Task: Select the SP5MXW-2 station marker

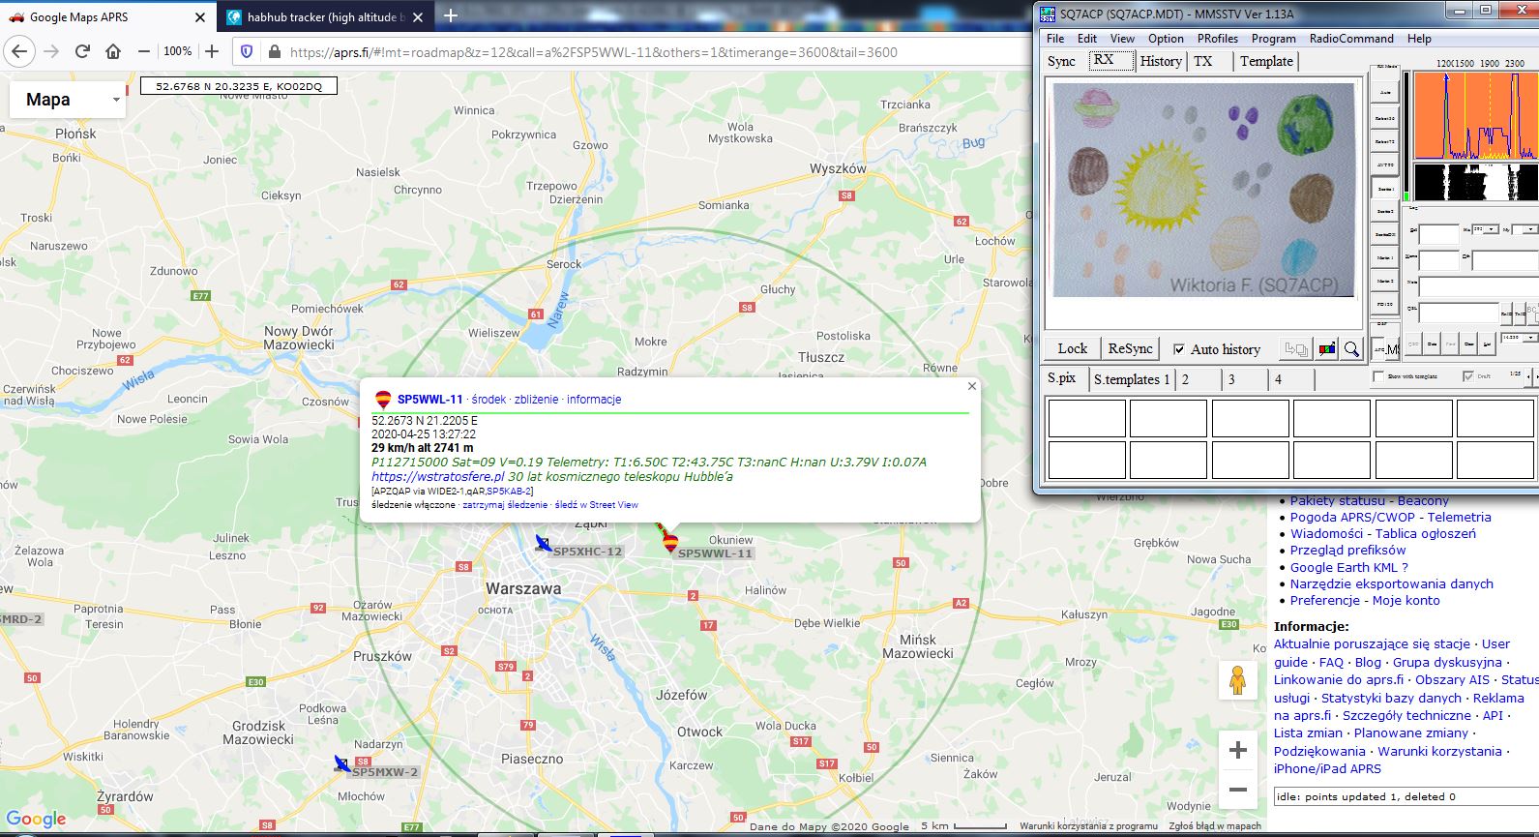Action: click(342, 764)
